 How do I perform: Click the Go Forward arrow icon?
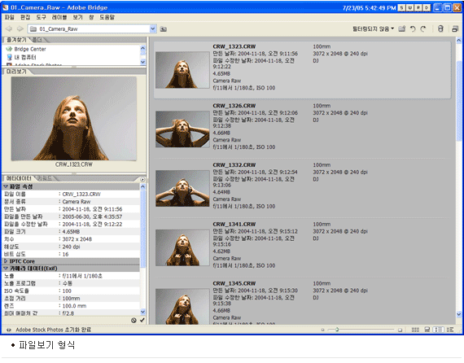click(x=20, y=28)
